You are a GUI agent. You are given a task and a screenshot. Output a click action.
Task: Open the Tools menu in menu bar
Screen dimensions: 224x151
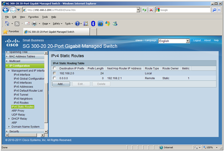click(45, 17)
